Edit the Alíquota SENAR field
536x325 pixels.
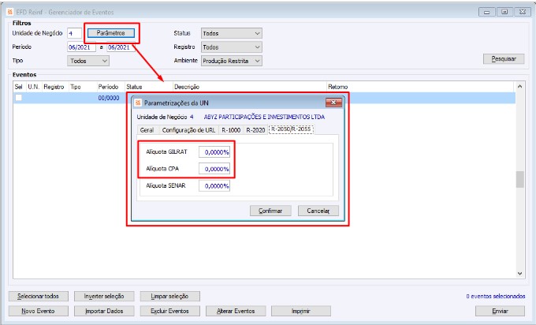click(x=214, y=185)
